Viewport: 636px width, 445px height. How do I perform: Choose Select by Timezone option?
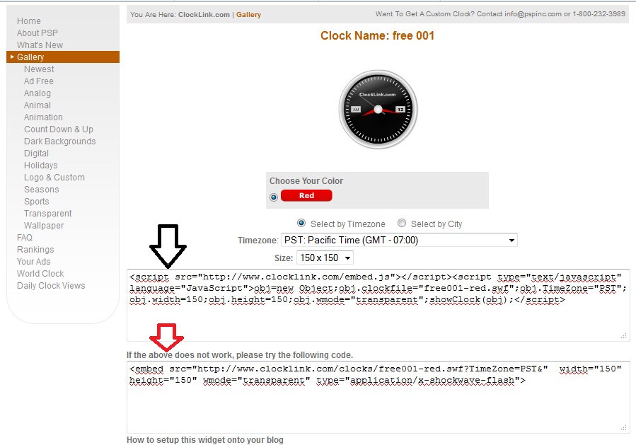pos(301,223)
